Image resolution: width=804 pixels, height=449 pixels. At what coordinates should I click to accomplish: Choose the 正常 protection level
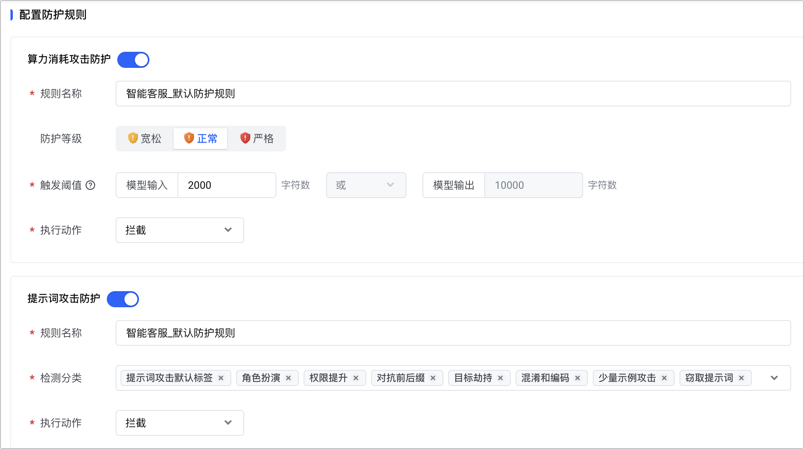(200, 139)
